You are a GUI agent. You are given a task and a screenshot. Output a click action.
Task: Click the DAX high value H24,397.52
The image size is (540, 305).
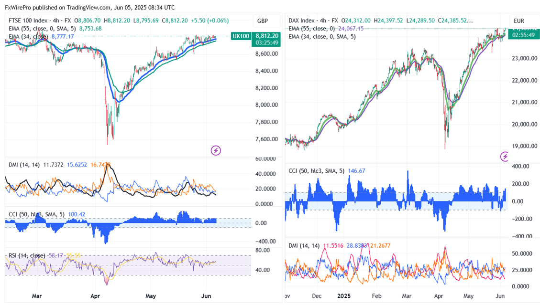pos(388,21)
